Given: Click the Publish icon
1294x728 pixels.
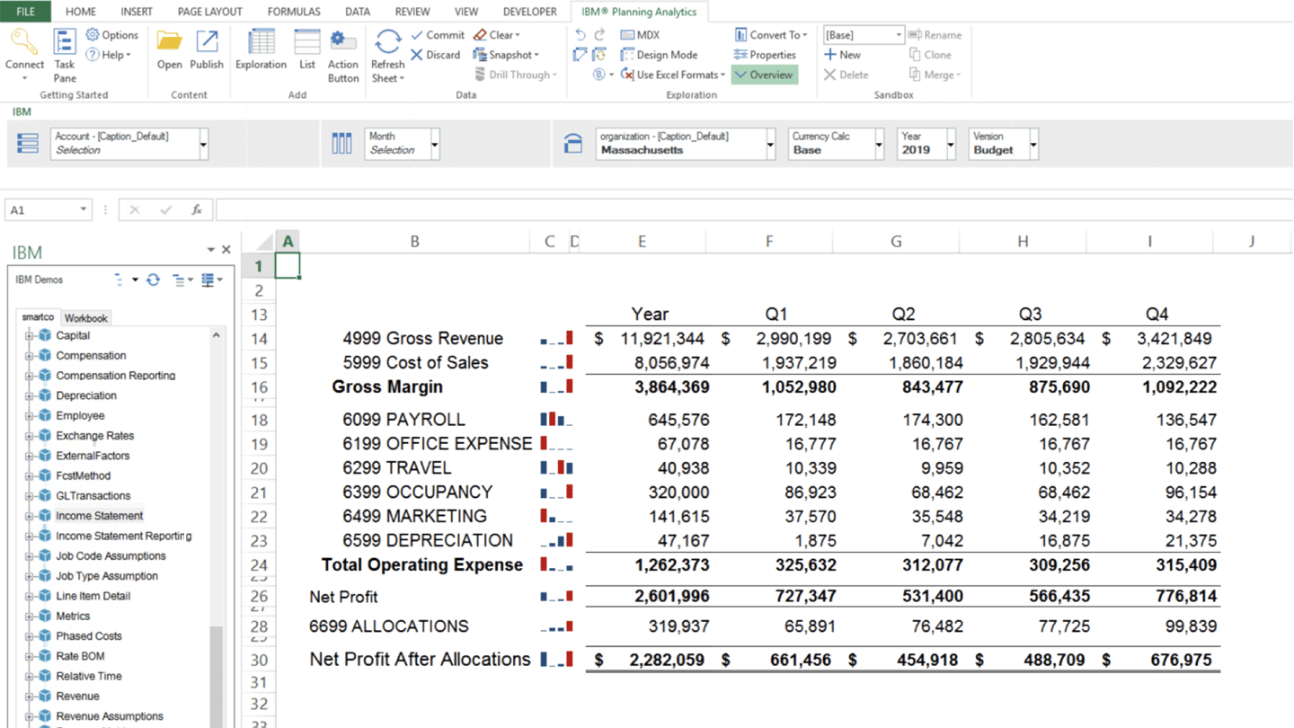Looking at the screenshot, I should point(207,41).
